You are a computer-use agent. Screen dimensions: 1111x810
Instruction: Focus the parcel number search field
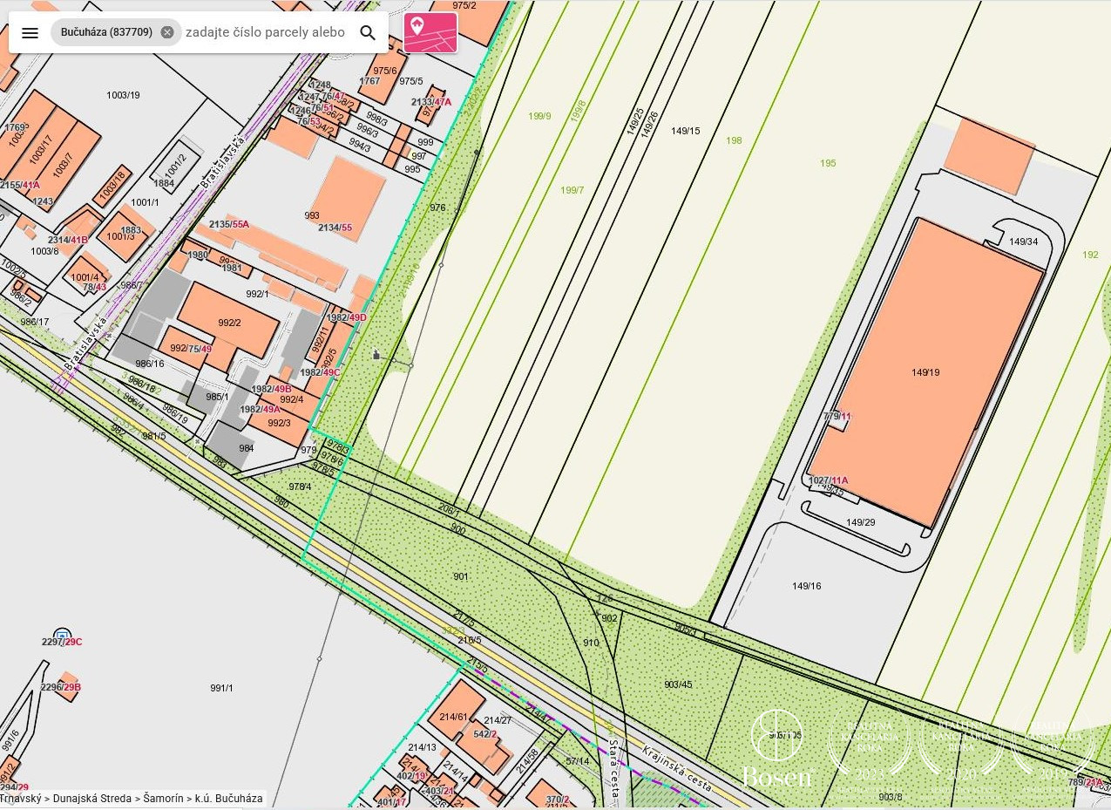point(265,32)
